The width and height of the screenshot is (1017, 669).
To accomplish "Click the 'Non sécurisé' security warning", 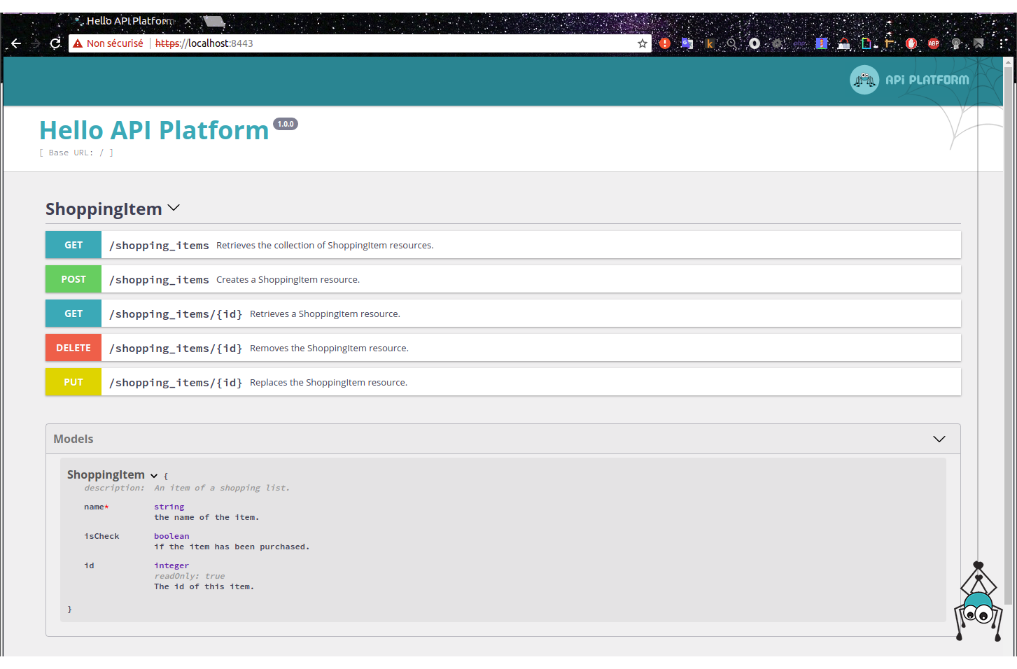I will (x=108, y=43).
